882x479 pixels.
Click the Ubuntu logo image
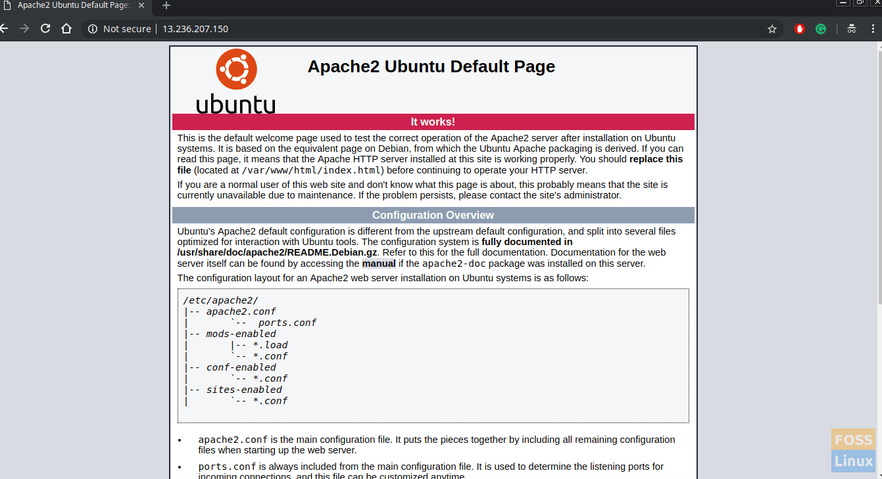tap(235, 68)
